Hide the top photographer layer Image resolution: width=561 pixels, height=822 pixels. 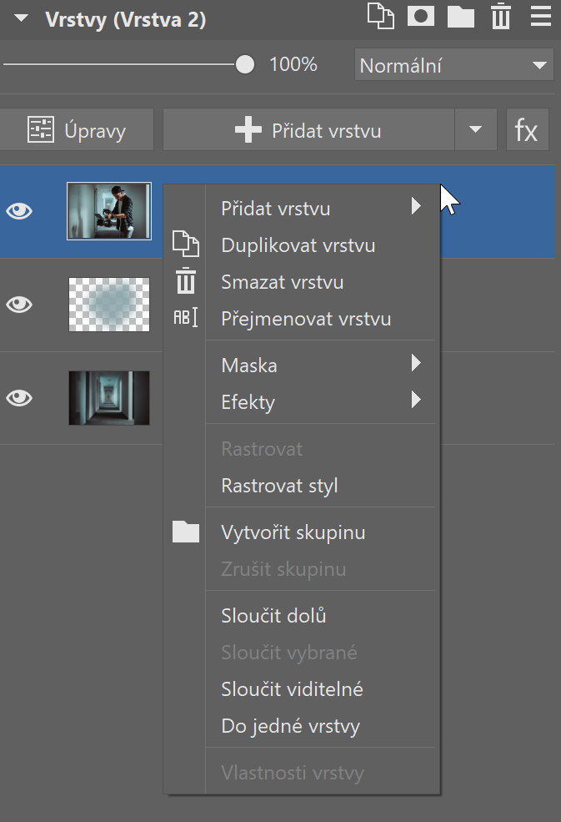click(19, 211)
